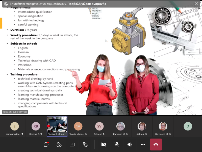Turn on the camera
This screenshot has height=152, width=202.
coord(104,144)
